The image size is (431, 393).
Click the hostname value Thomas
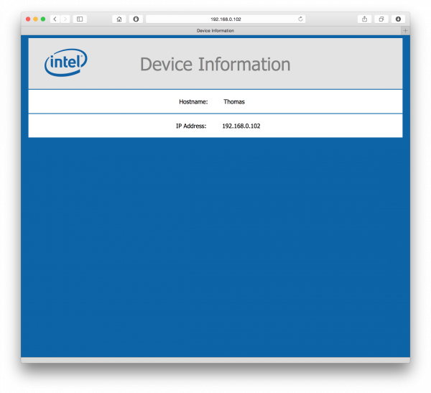point(234,102)
